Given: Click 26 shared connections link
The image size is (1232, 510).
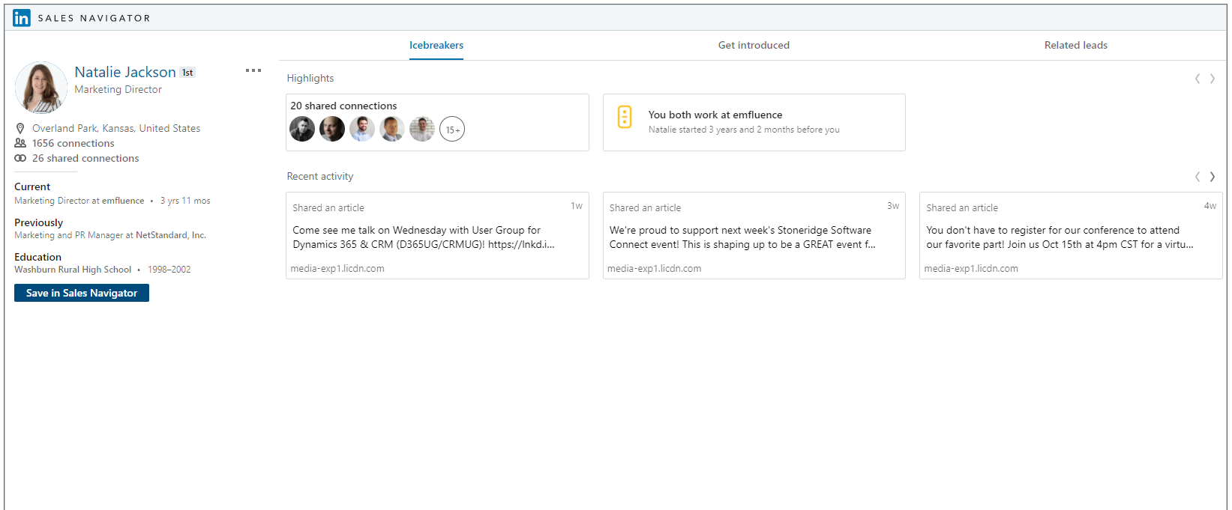Looking at the screenshot, I should [x=85, y=158].
